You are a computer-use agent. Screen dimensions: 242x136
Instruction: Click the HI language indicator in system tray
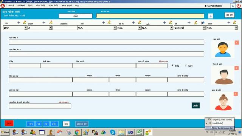tap(206, 132)
